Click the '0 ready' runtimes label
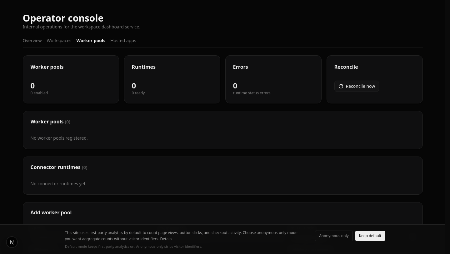Screen dimensions: 450x254 pos(138,93)
